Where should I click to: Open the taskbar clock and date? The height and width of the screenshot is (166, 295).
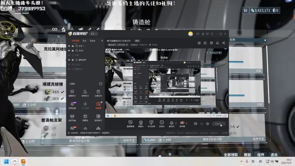point(287,161)
